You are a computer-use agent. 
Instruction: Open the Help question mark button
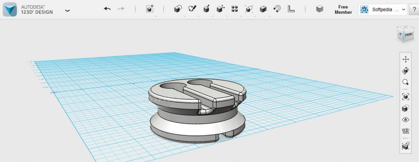pos(414,10)
